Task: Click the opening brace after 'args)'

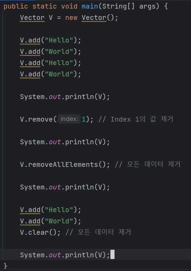Action: (166, 7)
